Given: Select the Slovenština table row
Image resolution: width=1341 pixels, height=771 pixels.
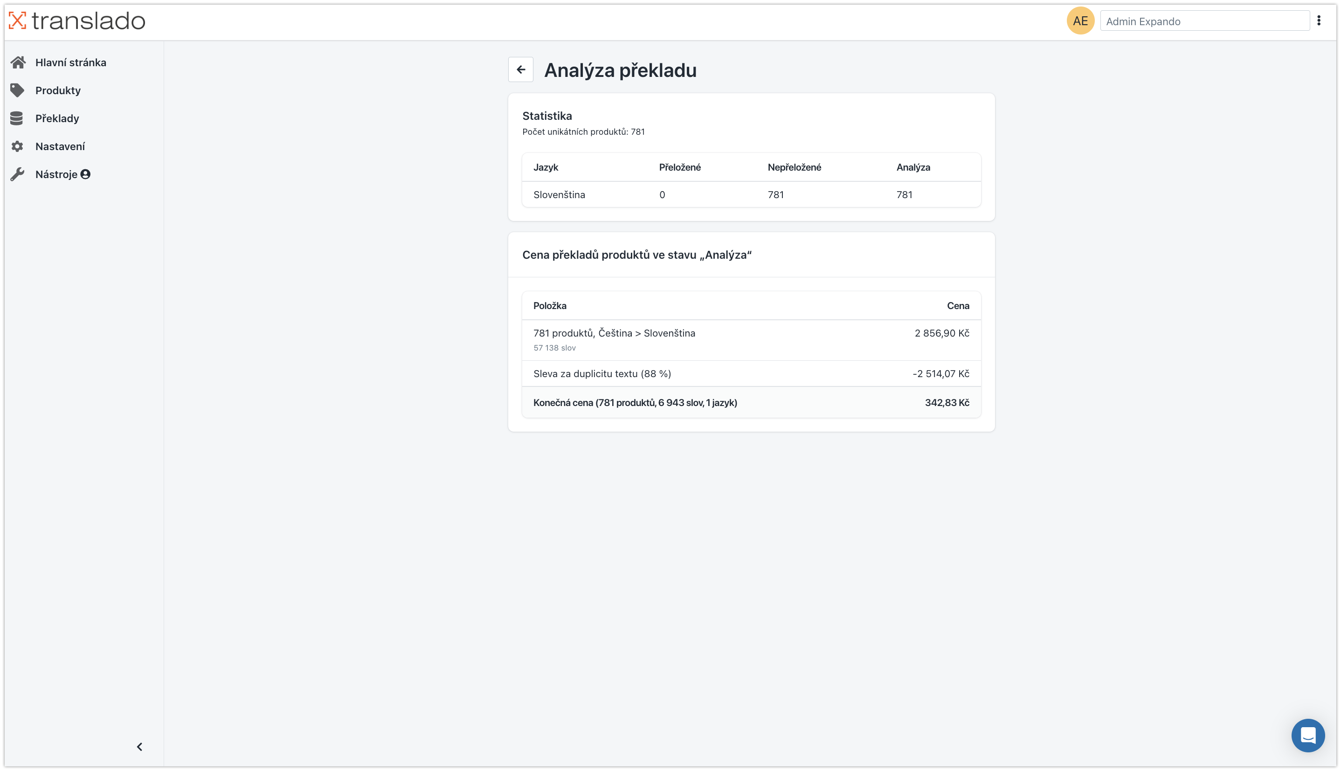Looking at the screenshot, I should tap(751, 194).
